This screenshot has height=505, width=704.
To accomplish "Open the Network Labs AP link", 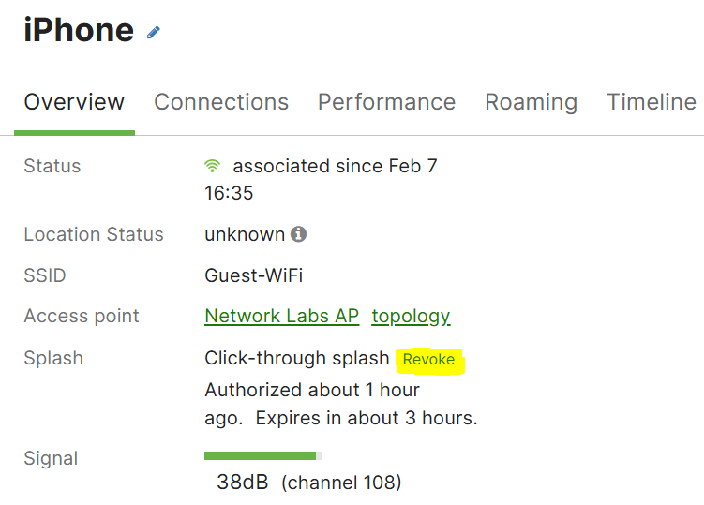I will tap(281, 316).
